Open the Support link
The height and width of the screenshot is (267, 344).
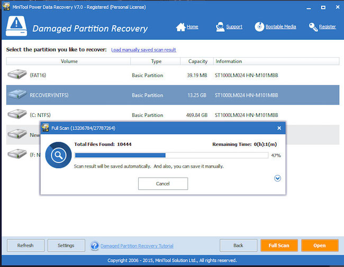click(234, 27)
